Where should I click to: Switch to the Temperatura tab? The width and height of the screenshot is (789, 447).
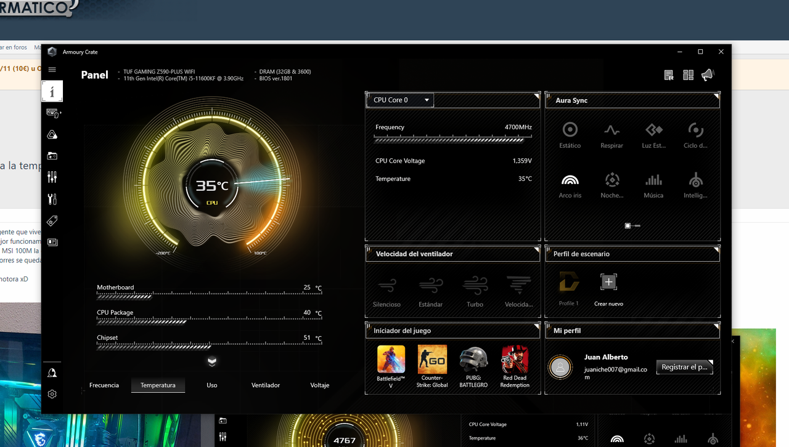[158, 385]
